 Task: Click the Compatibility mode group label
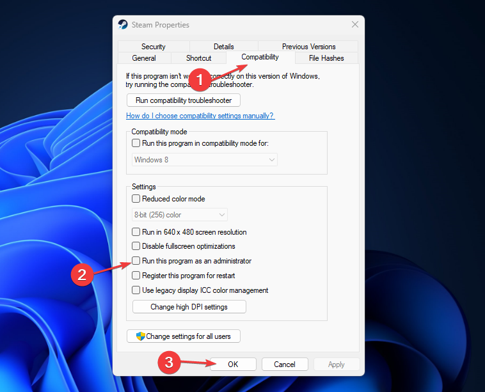[159, 132]
